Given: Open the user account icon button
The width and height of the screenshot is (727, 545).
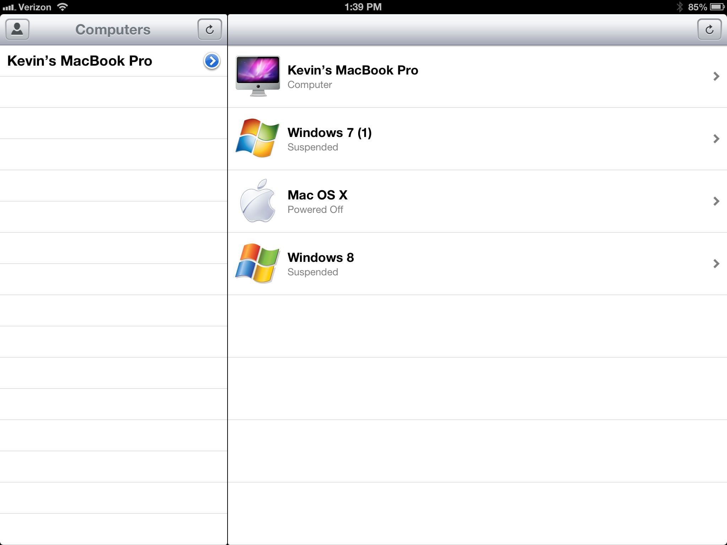Looking at the screenshot, I should click(x=17, y=29).
